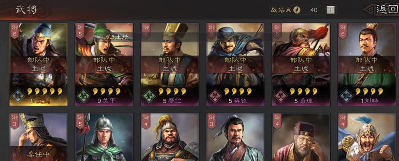Pick the 刘晔 general card
The height and width of the screenshot is (161, 399).
tap(367, 64)
